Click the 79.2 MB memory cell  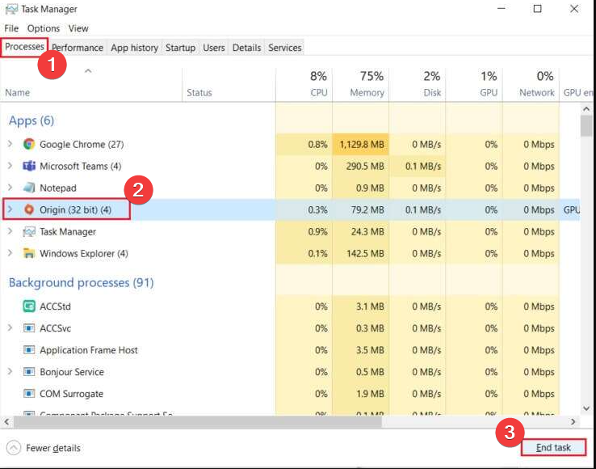pos(361,209)
